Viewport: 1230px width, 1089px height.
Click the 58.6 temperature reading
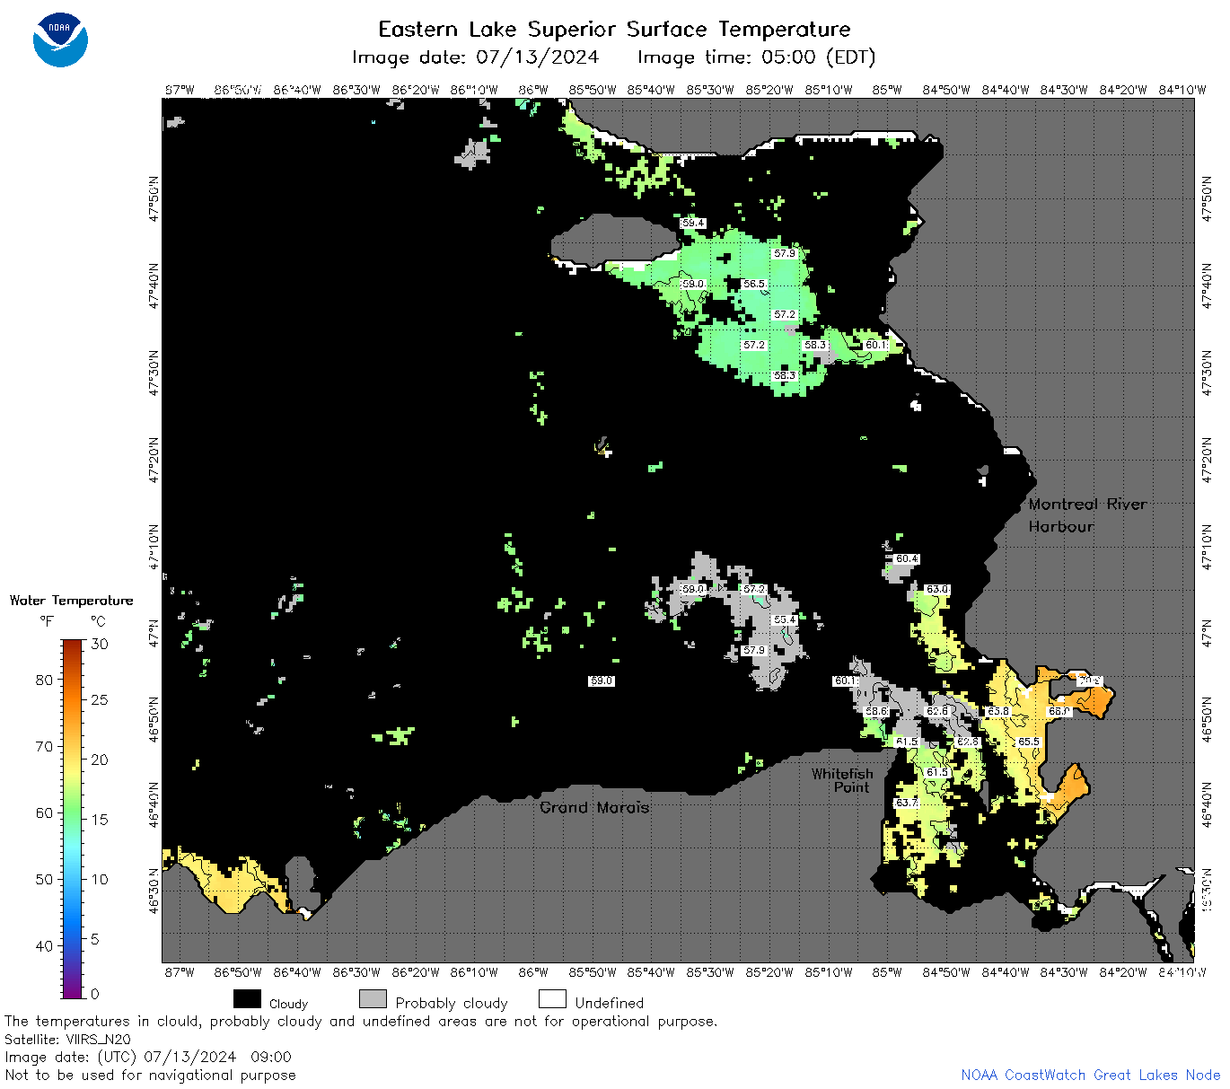click(876, 711)
